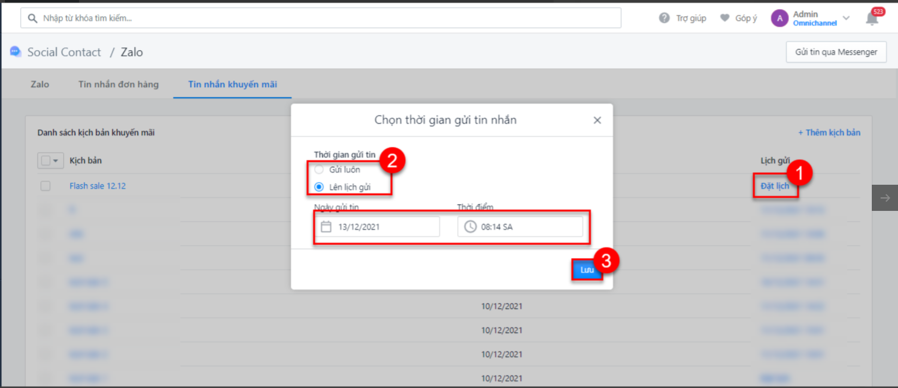Click the search magnifier icon
The height and width of the screenshot is (388, 898).
[x=33, y=18]
